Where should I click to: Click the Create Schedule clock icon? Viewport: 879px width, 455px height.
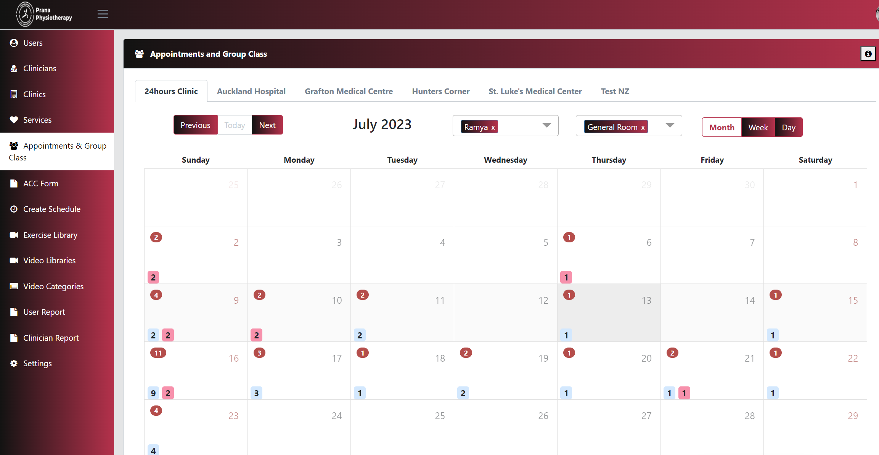[x=14, y=209]
